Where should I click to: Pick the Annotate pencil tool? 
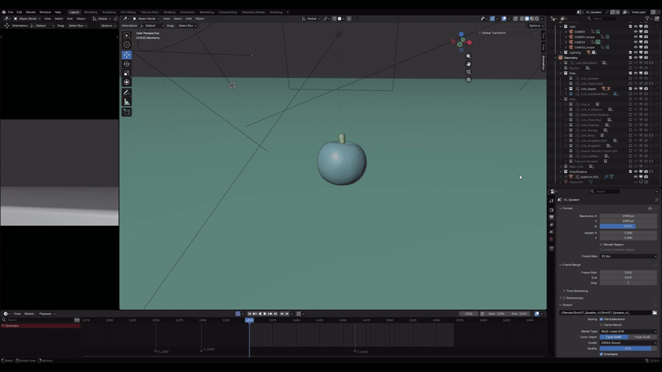tap(127, 92)
